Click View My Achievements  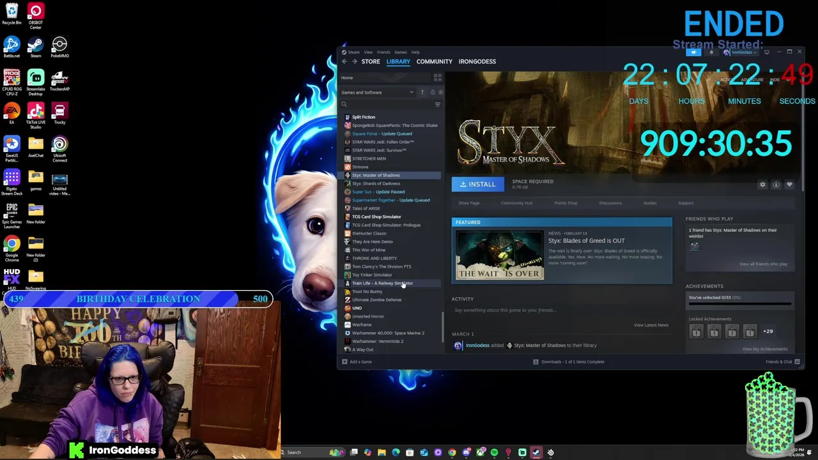pos(765,349)
